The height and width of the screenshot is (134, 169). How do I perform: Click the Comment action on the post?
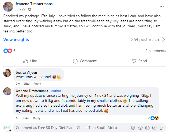point(85,61)
